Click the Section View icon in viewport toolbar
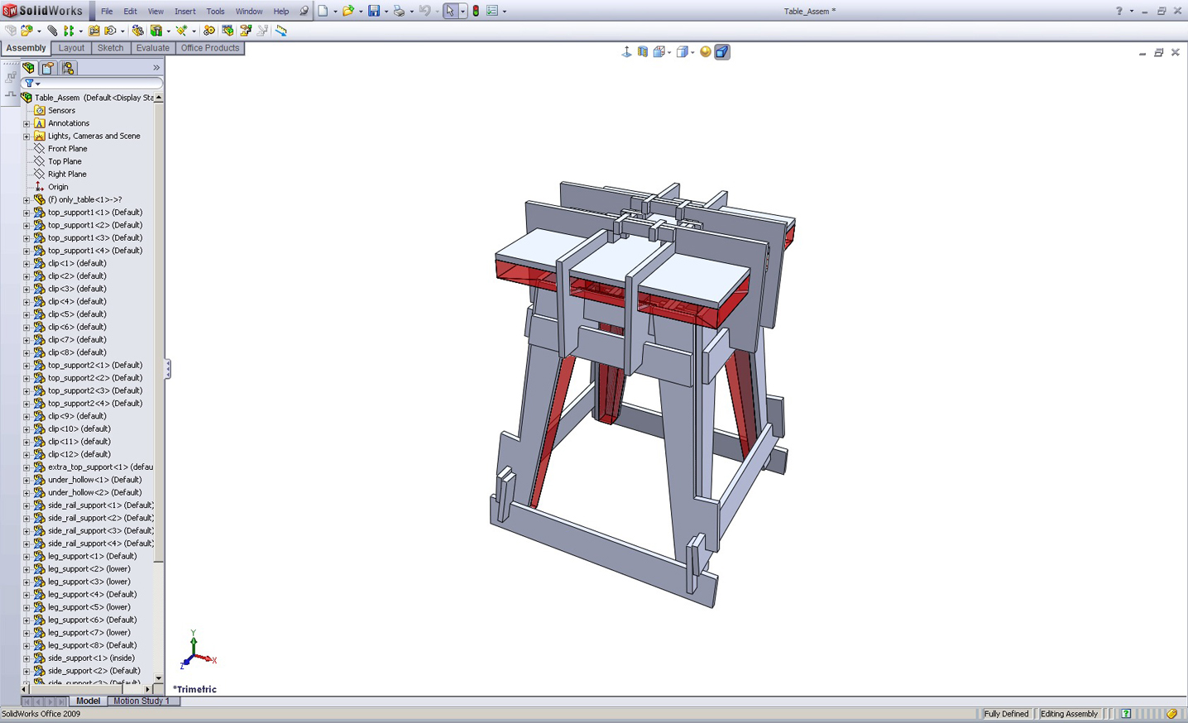The width and height of the screenshot is (1188, 723). [x=643, y=52]
